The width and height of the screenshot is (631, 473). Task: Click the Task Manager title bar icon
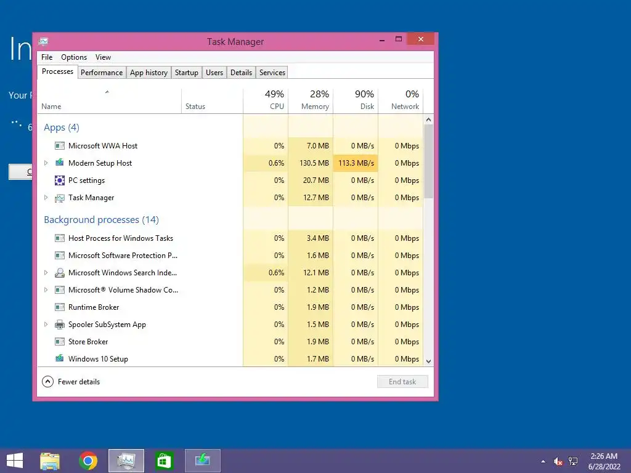(44, 41)
